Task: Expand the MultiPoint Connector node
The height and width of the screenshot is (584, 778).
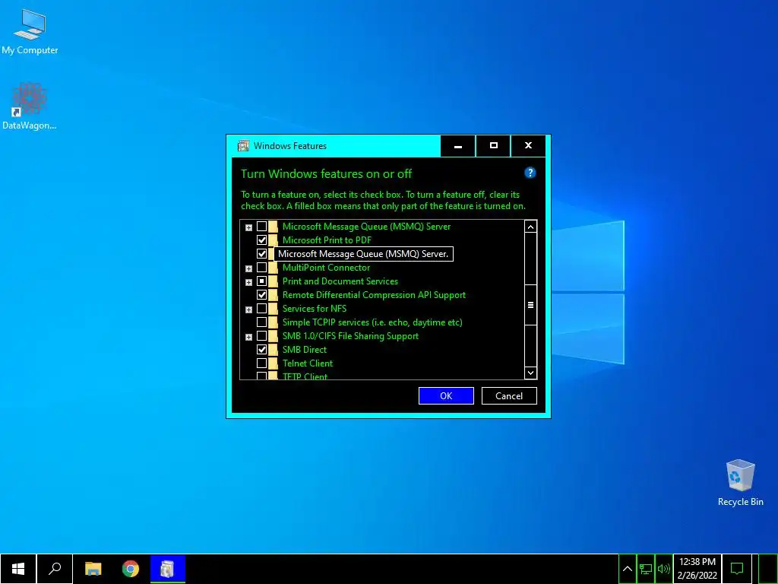Action: click(248, 268)
